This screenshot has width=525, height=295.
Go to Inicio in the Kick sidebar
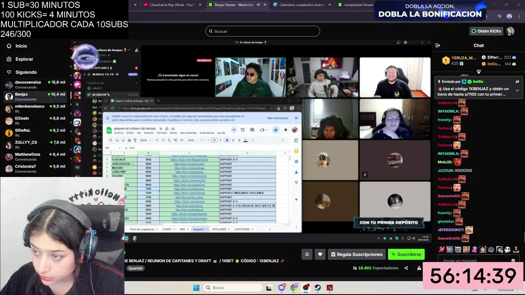tap(17, 46)
